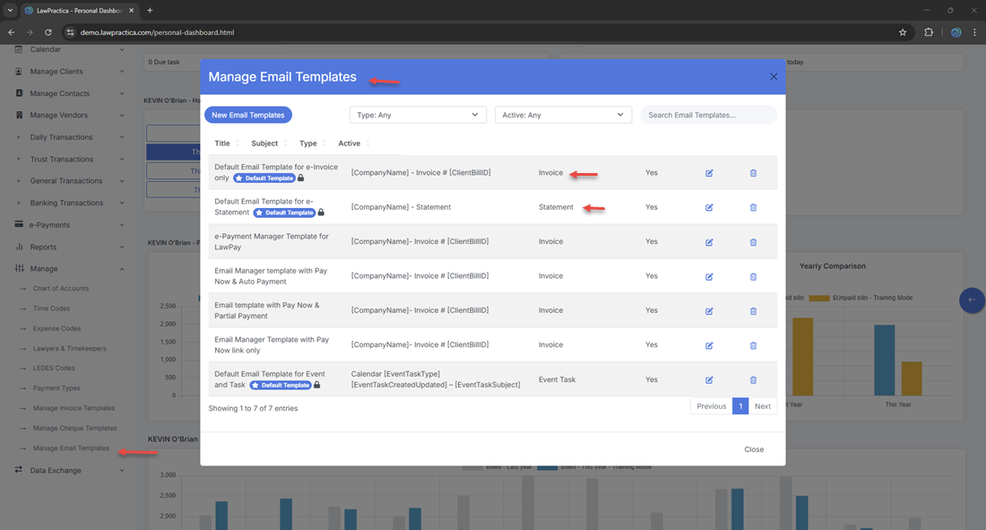Click edit icon for Event and Task template
Screen dimensions: 986x530
(x=709, y=380)
